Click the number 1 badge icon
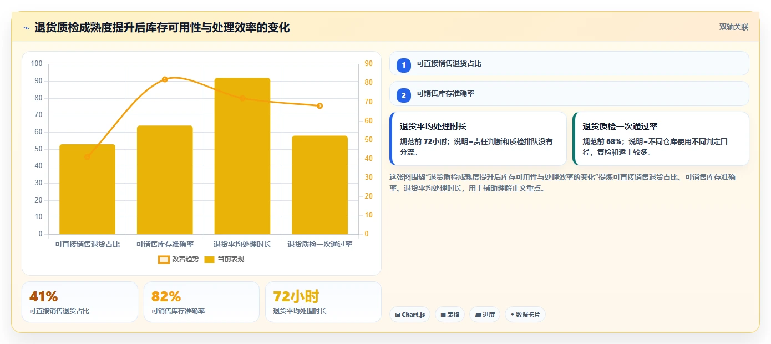Image resolution: width=771 pixels, height=344 pixels. click(404, 65)
